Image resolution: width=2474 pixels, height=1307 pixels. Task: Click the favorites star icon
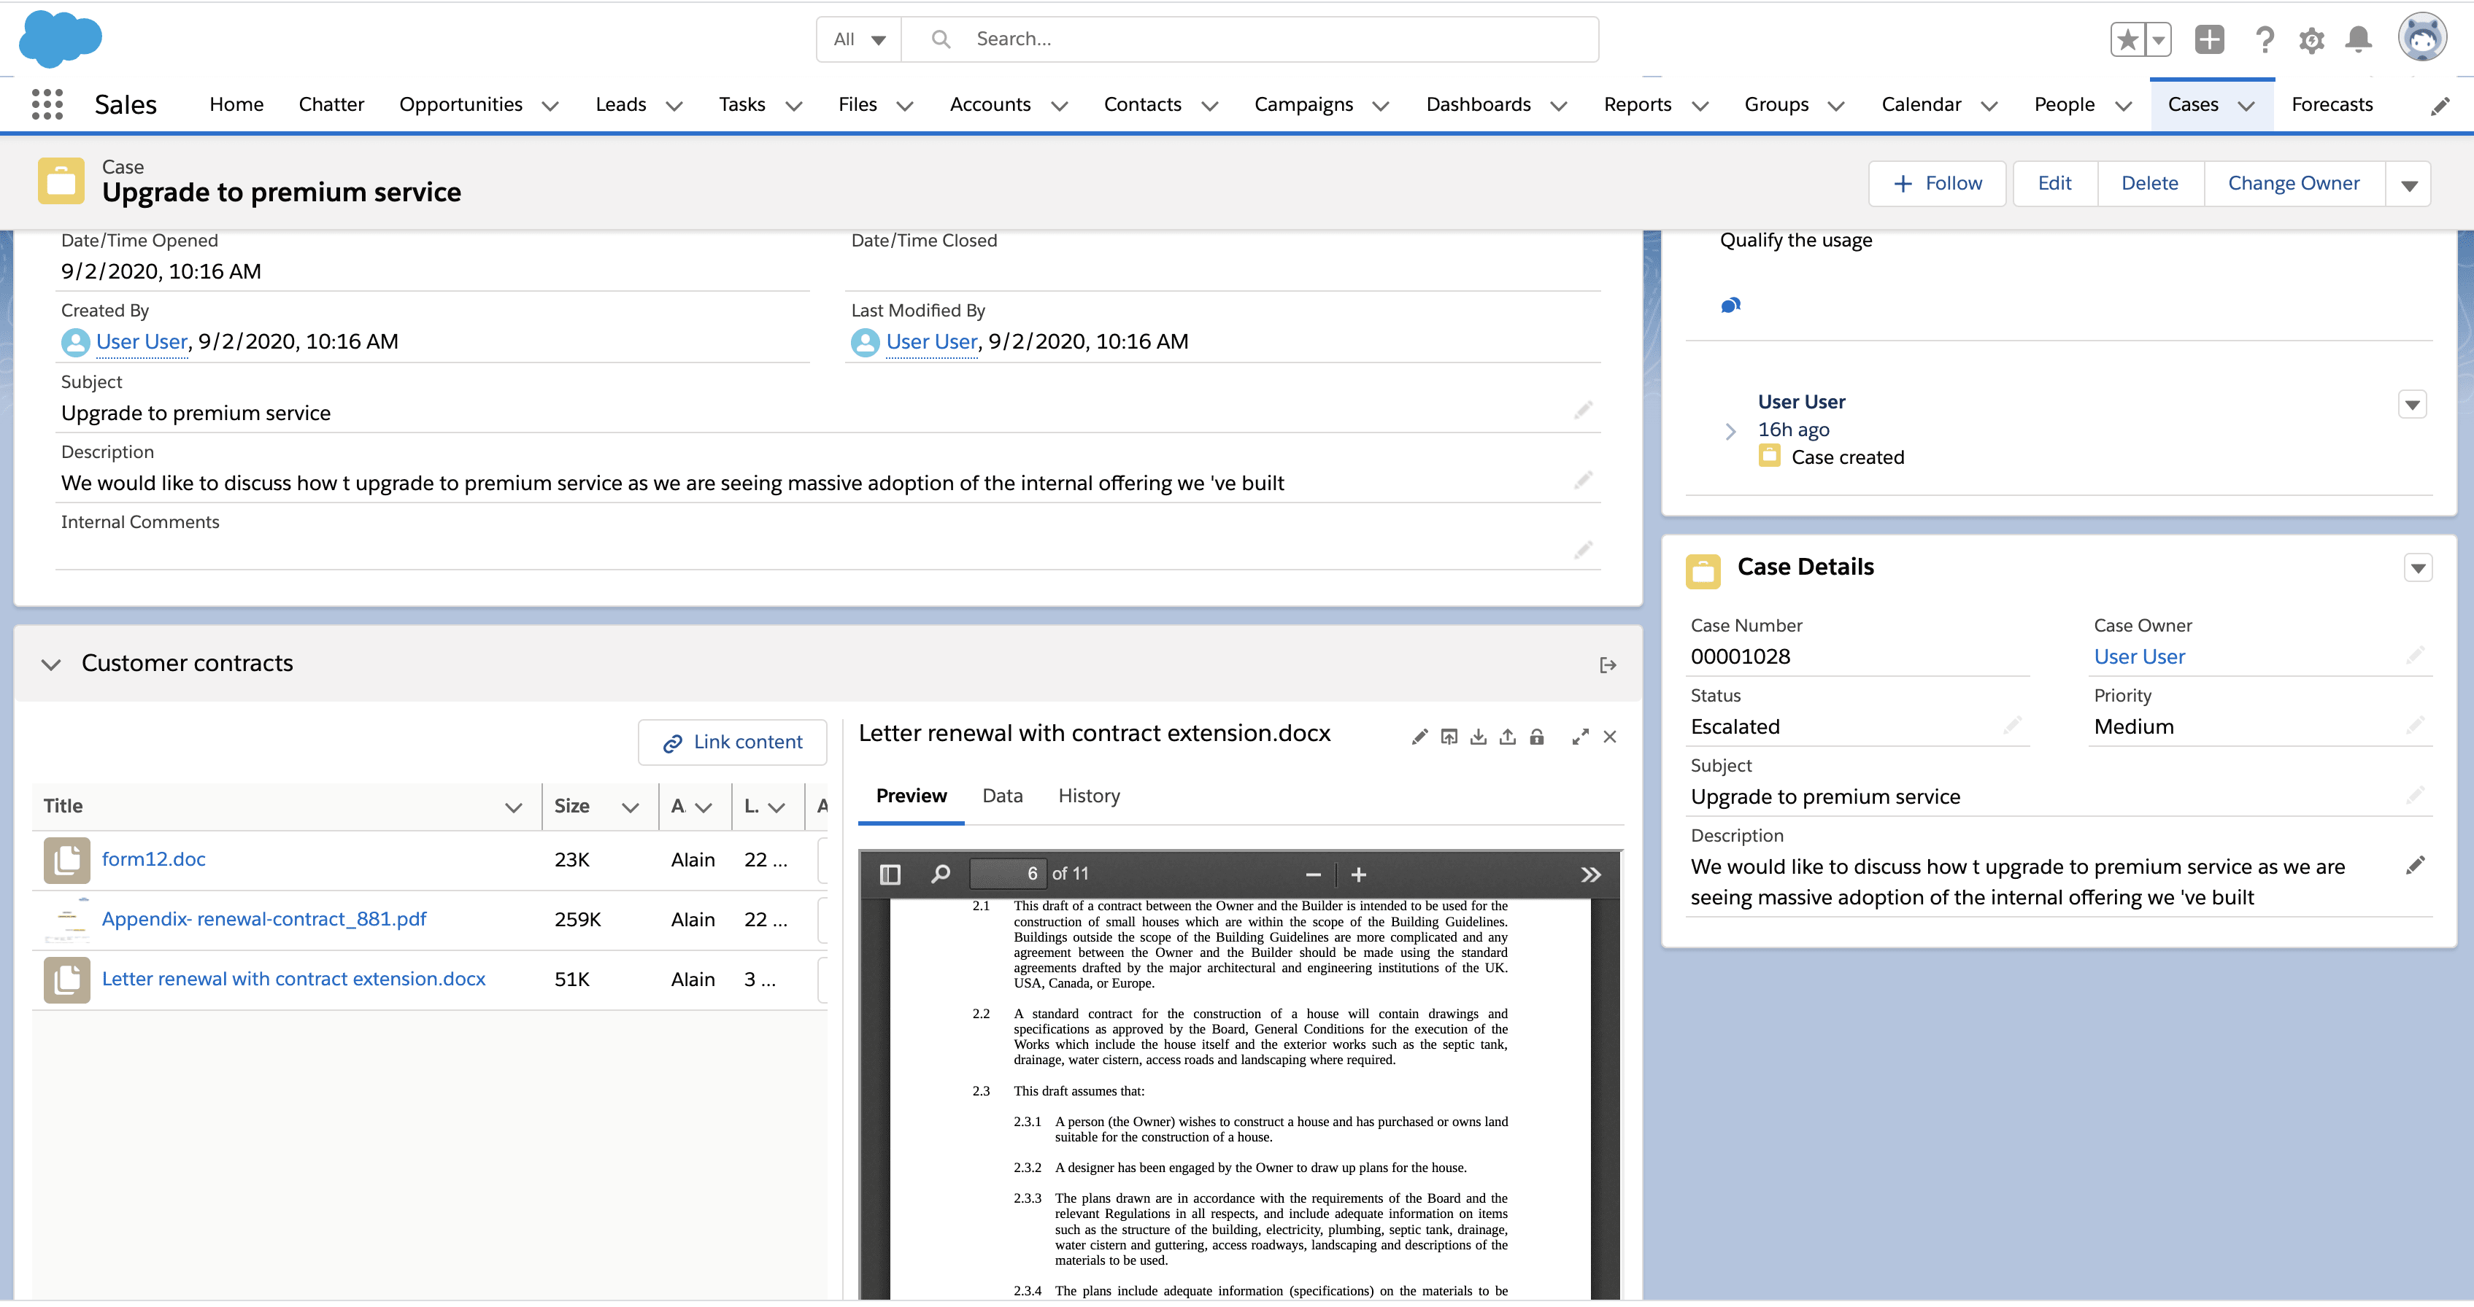tap(2127, 39)
